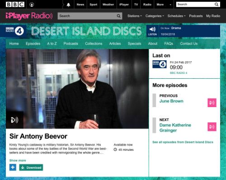
Task: Click the BBC logo
Action: (x=15, y=4)
